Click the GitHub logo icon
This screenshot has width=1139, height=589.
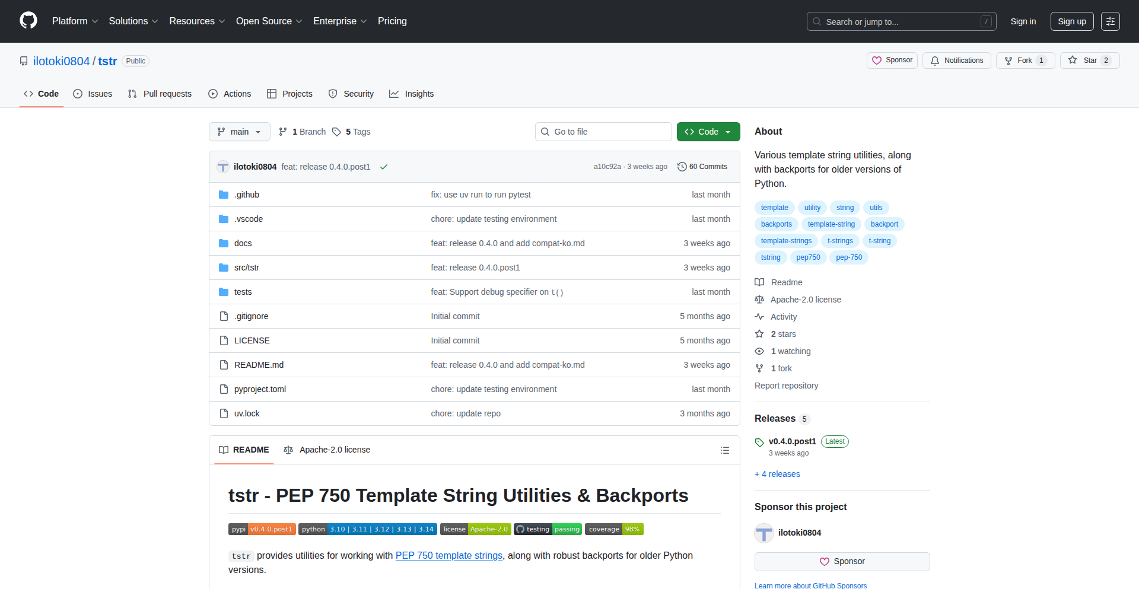[x=28, y=21]
